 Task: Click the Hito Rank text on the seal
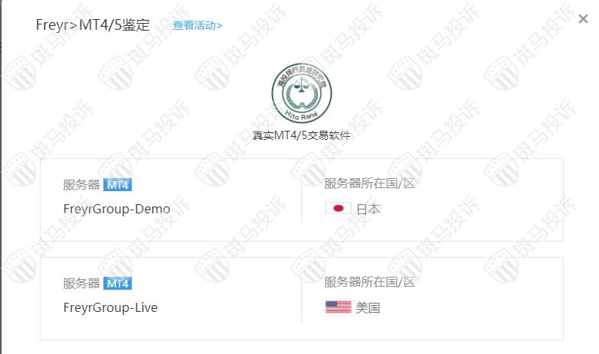coord(302,115)
